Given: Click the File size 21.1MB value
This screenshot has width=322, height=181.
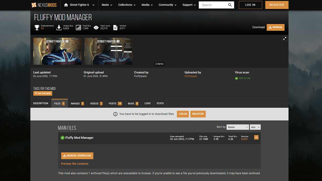Looking at the screenshot, I should 204,139.
